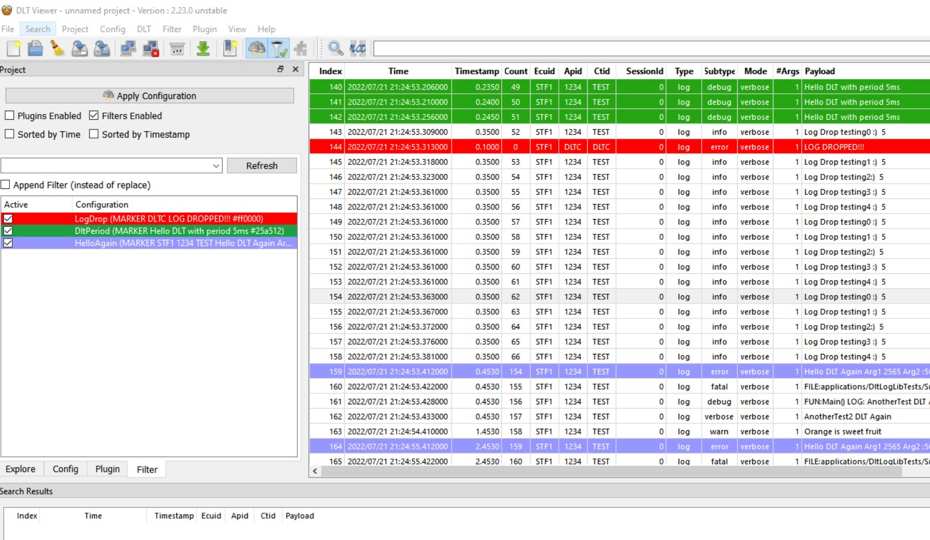This screenshot has height=540, width=930.
Task: Click the green AutoScroll down arrow
Action: [x=203, y=49]
